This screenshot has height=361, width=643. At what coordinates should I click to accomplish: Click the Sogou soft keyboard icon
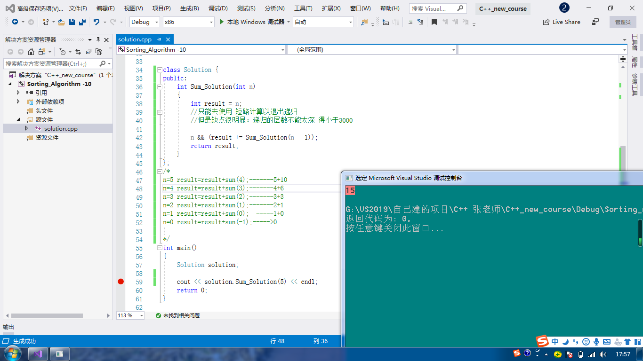[x=607, y=342]
